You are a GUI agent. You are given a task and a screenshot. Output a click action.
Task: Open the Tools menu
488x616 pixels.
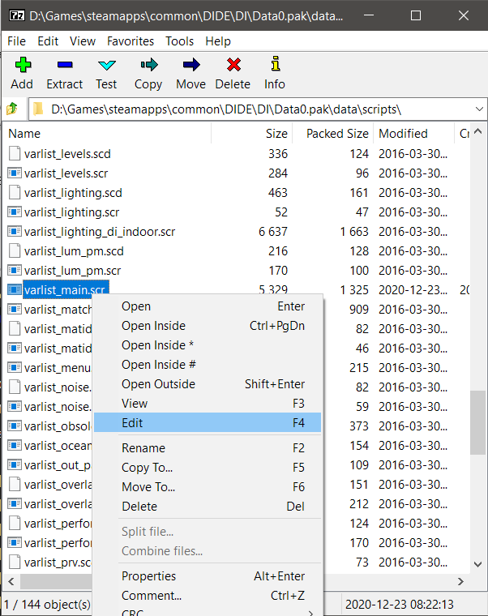[179, 41]
